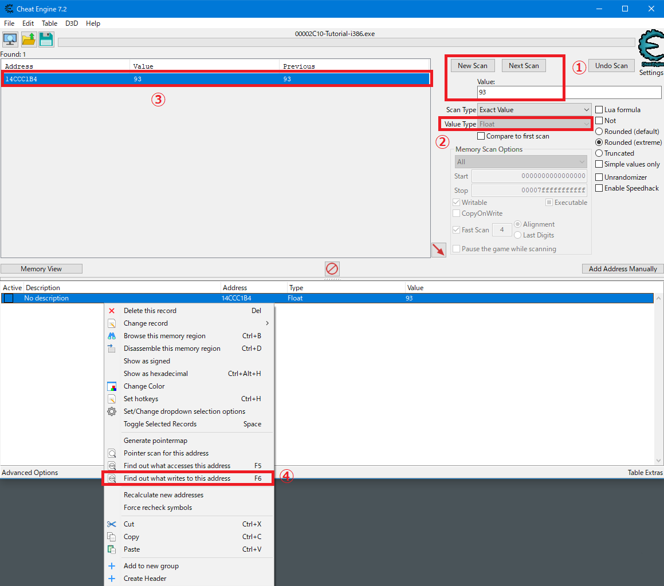
Task: Click the red X Delete this record icon
Action: tap(112, 311)
